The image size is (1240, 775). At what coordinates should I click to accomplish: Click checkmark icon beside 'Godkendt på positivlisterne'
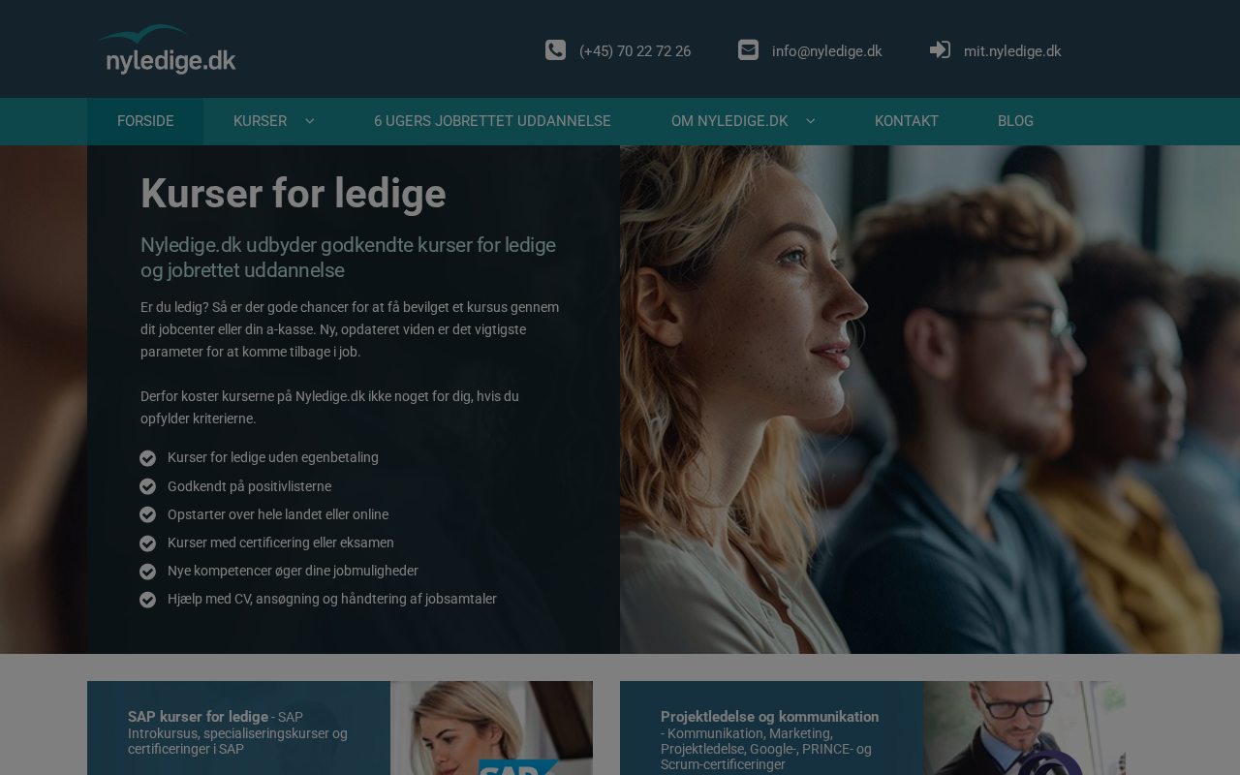click(147, 486)
